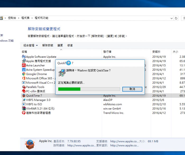
Task: Click publisher AlexDP
Action: [x=108, y=100]
